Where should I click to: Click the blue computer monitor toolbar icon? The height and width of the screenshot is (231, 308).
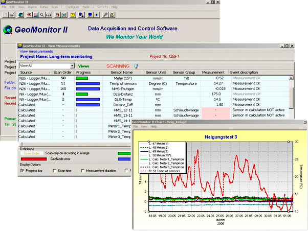[x=90, y=15]
